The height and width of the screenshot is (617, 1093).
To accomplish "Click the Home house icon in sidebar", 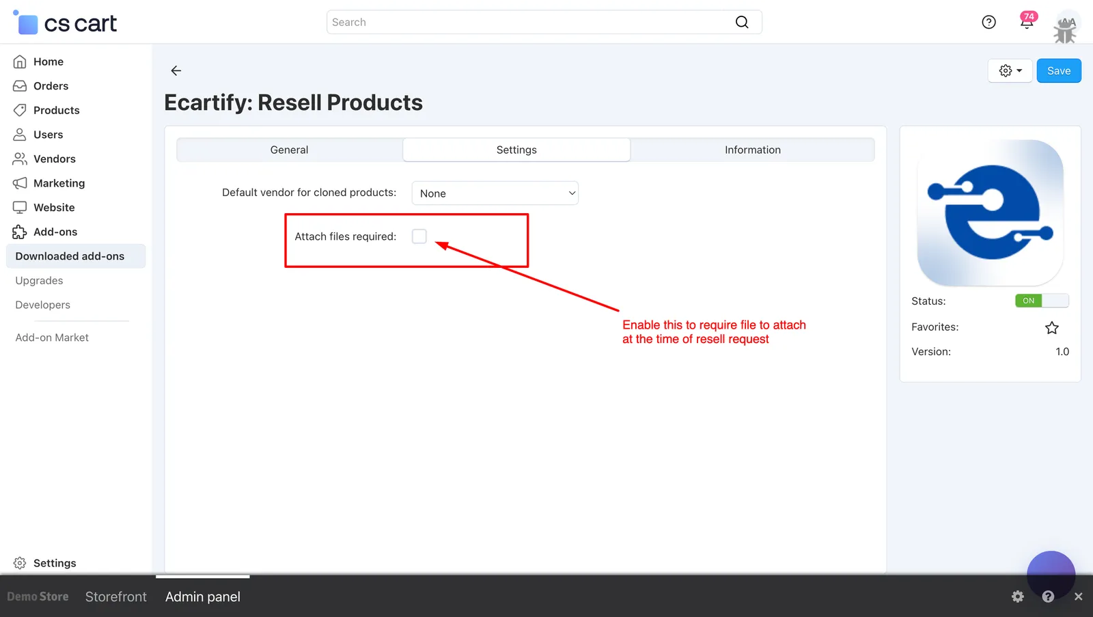I will tap(20, 61).
